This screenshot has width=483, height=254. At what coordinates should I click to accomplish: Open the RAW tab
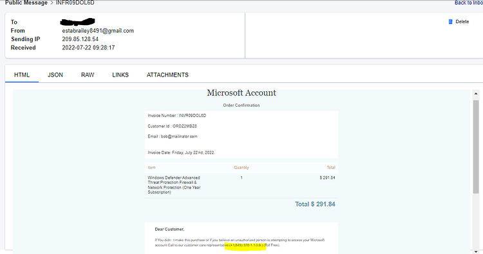(88, 75)
